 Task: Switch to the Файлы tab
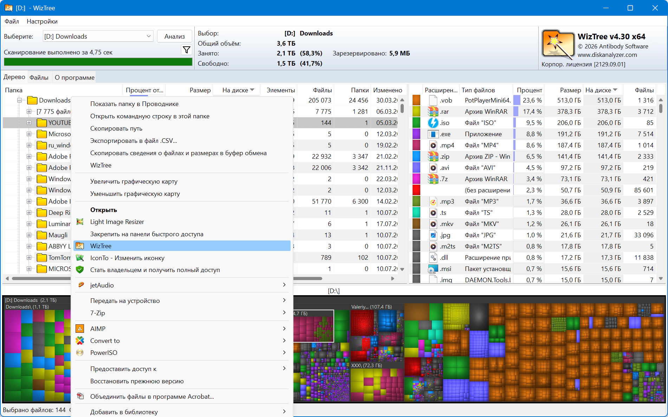coord(39,78)
